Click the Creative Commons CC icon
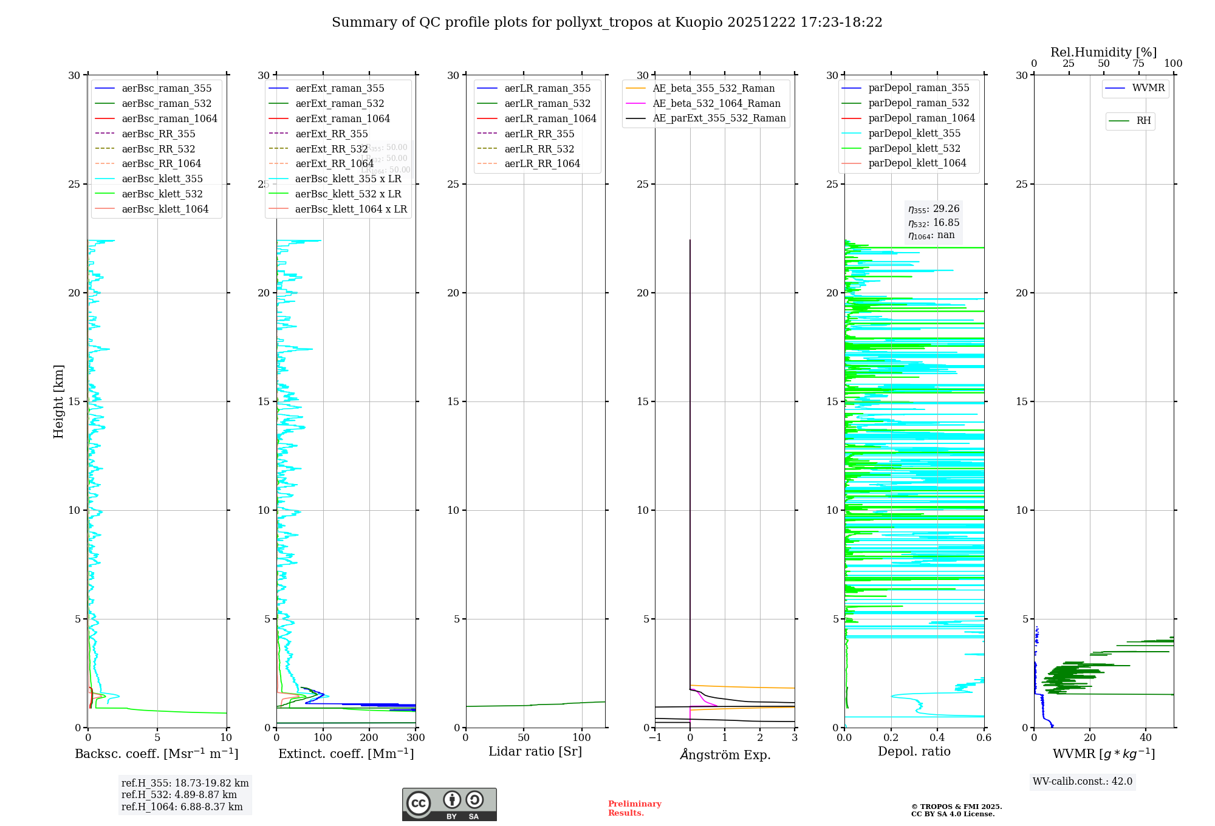 coord(419,803)
